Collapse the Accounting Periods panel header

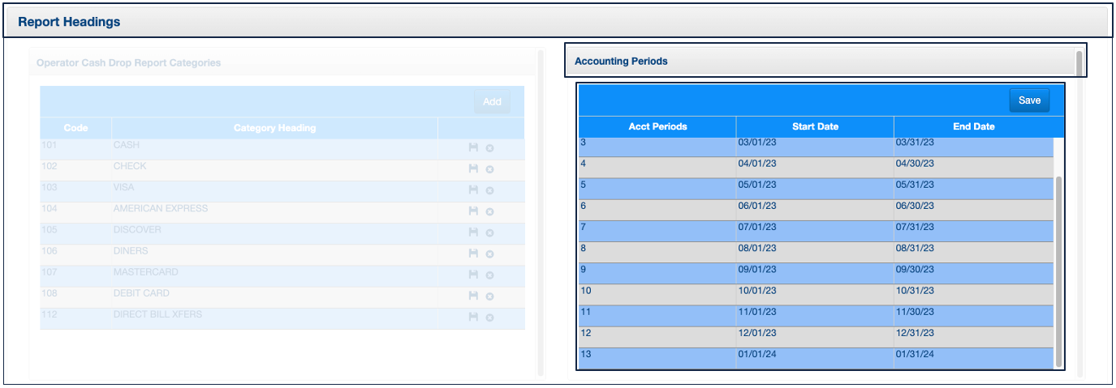click(825, 61)
